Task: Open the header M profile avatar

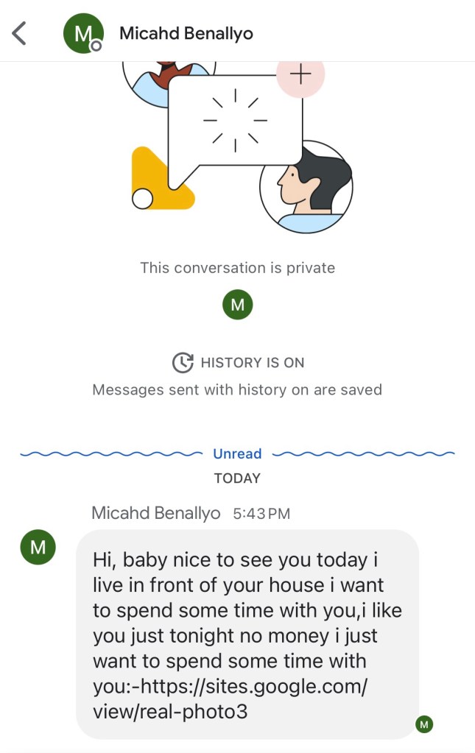Action: [83, 33]
